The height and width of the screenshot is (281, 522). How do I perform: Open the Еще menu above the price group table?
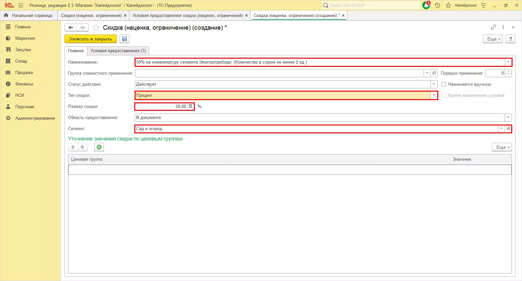click(502, 147)
